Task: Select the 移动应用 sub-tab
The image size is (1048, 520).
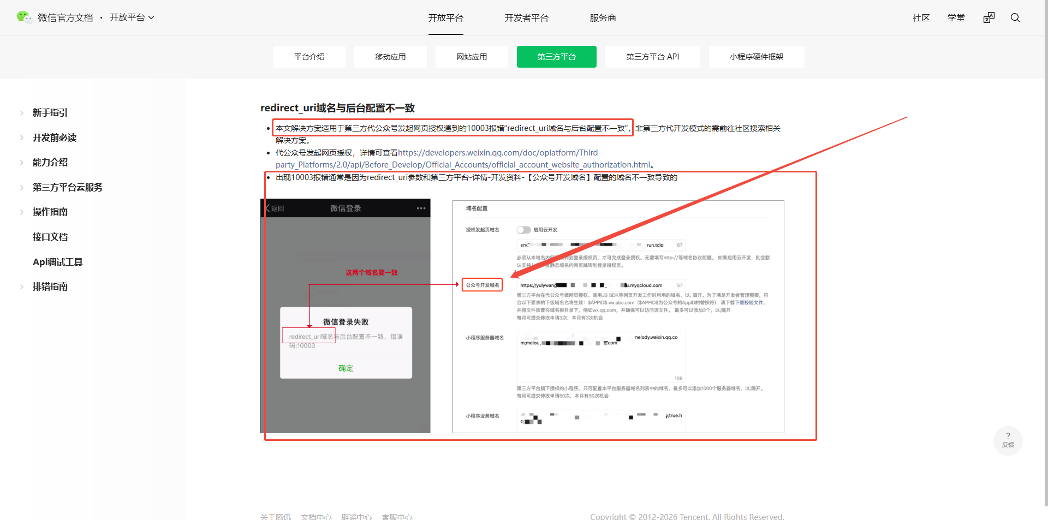Action: coord(390,57)
